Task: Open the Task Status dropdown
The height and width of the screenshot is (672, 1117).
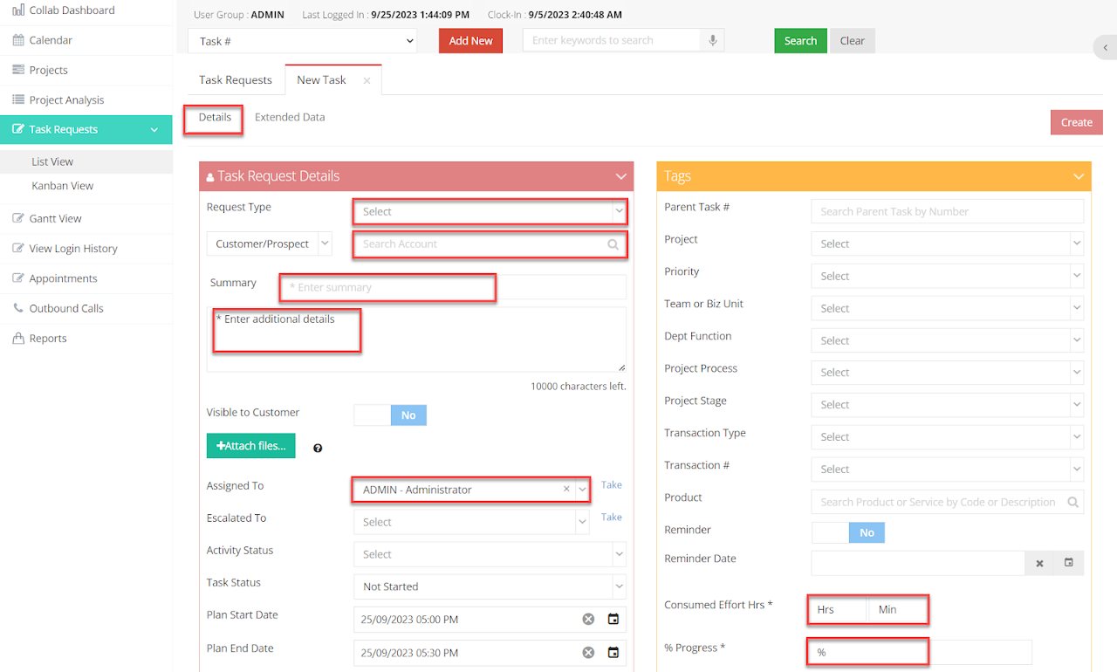Action: (x=489, y=586)
